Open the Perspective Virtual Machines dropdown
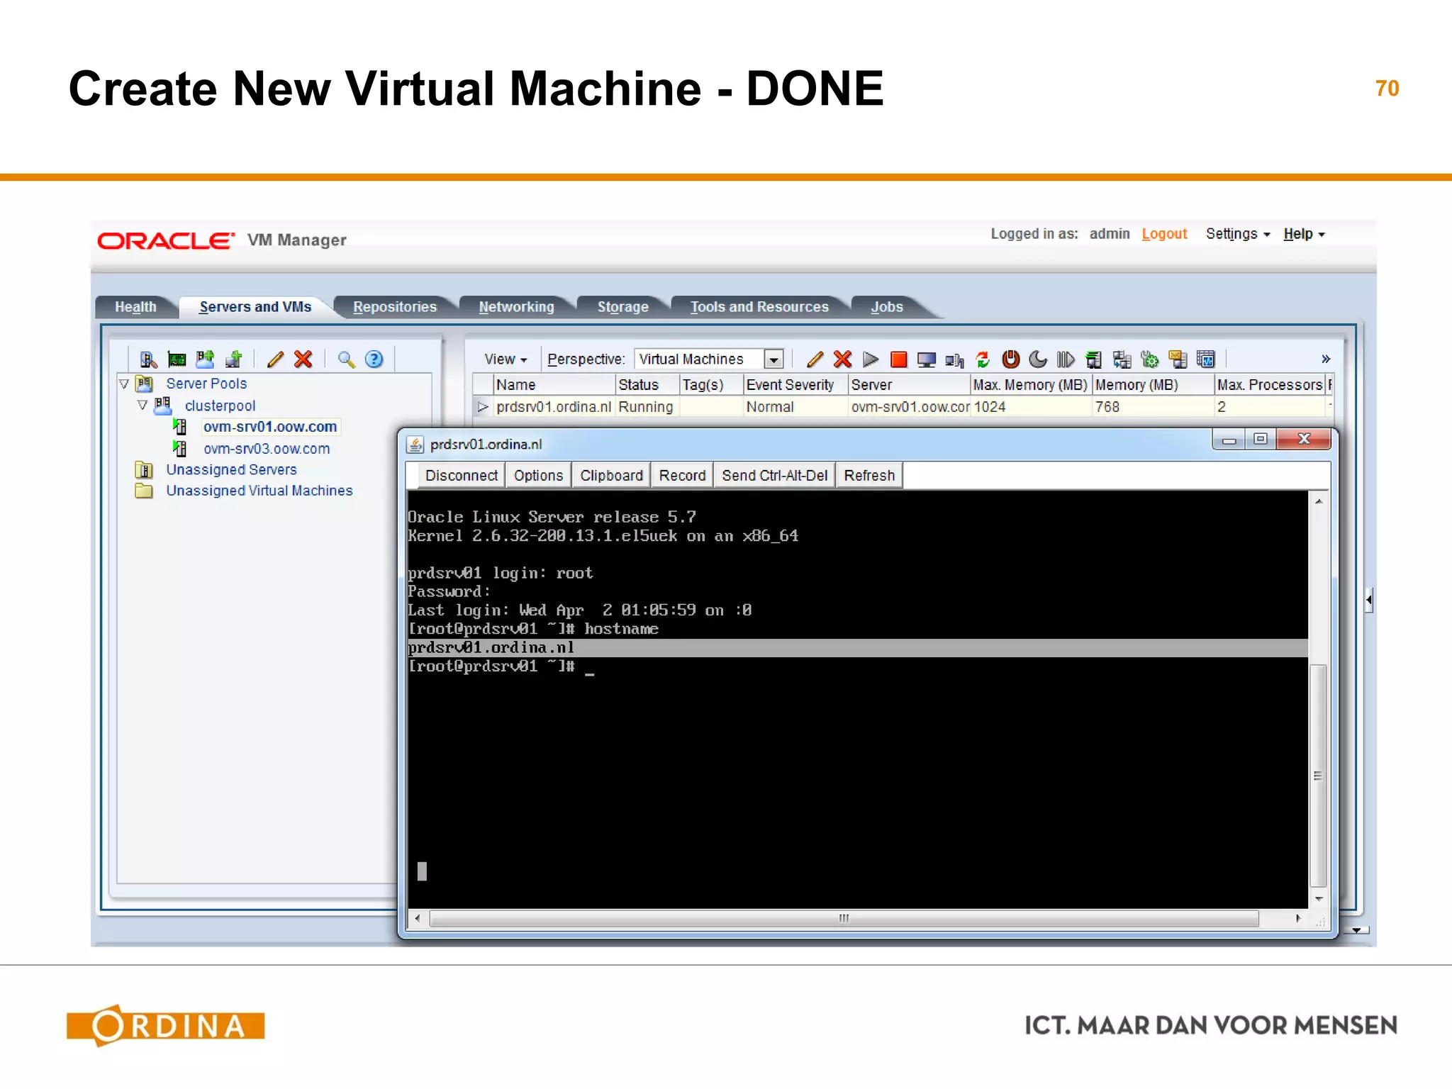This screenshot has width=1452, height=1089. [774, 359]
